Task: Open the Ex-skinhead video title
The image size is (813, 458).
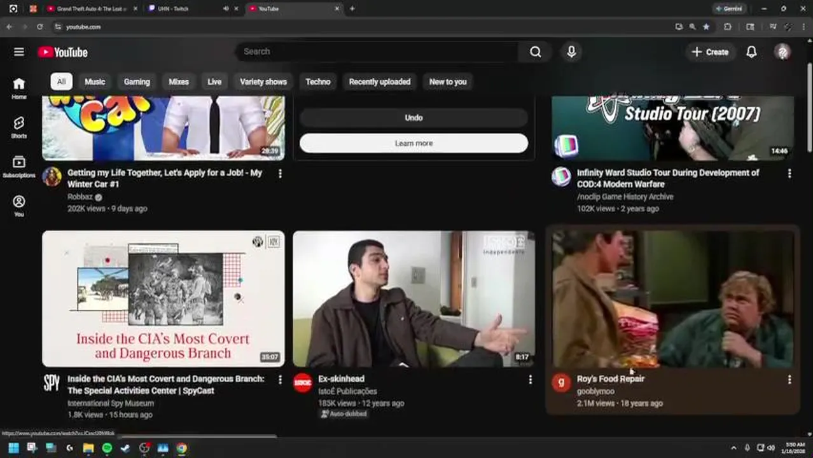Action: 341,379
